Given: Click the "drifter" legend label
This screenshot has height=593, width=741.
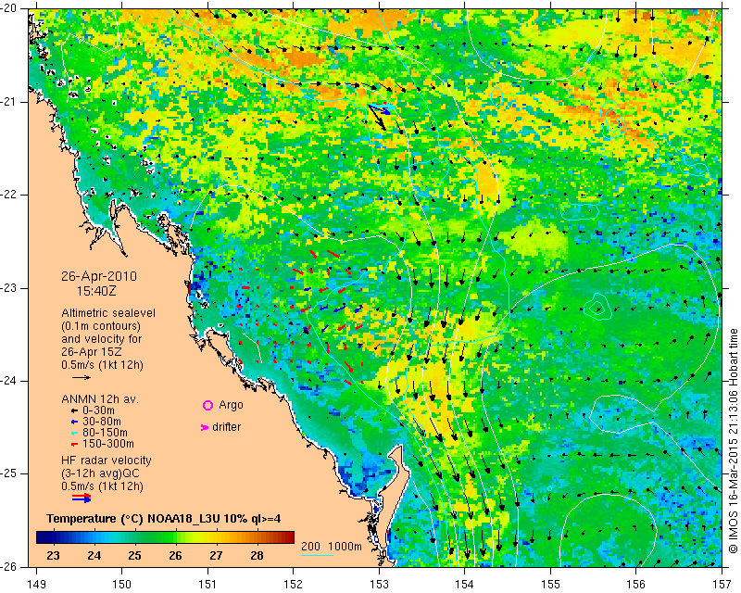Looking at the screenshot, I should tap(227, 427).
